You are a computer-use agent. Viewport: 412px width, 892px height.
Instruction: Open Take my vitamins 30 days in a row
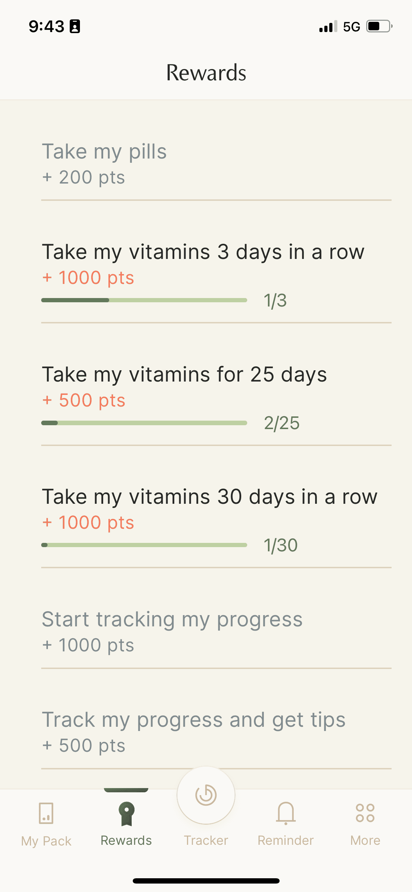coord(216,520)
